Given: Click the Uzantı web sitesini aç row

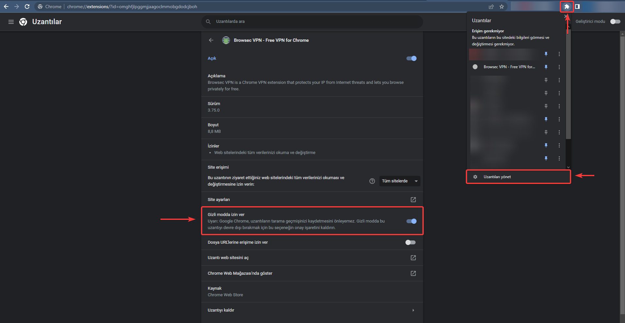Looking at the screenshot, I should (312, 258).
